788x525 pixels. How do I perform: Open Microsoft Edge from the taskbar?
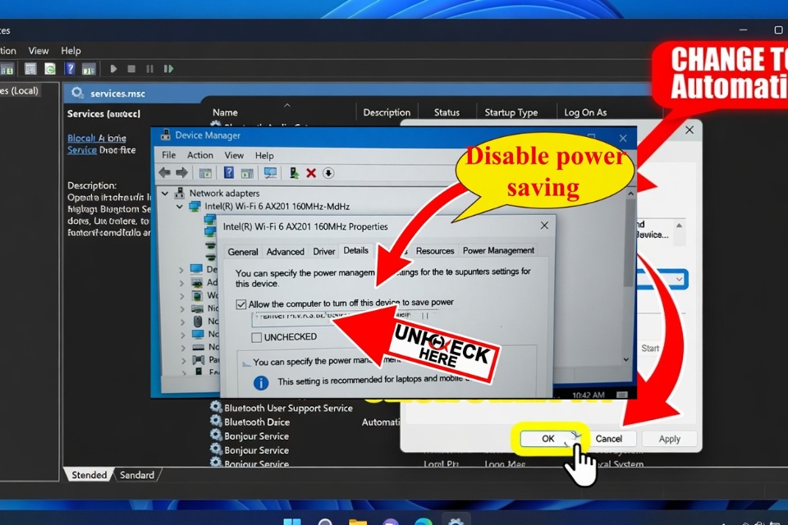[x=424, y=522]
